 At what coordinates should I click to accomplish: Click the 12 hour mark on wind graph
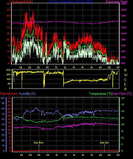(x=65, y=67)
